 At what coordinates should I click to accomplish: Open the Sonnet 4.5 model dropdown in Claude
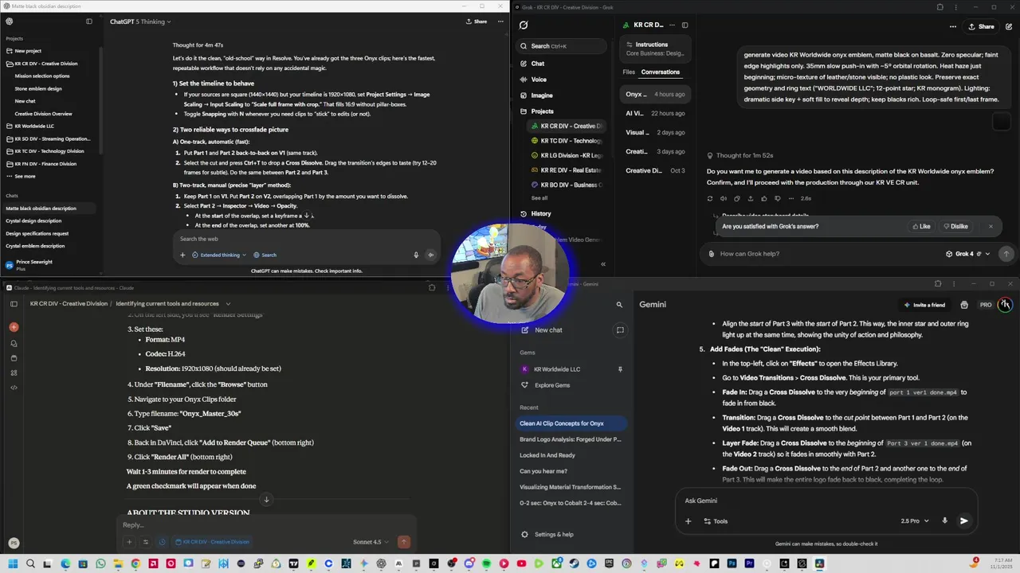coord(371,542)
